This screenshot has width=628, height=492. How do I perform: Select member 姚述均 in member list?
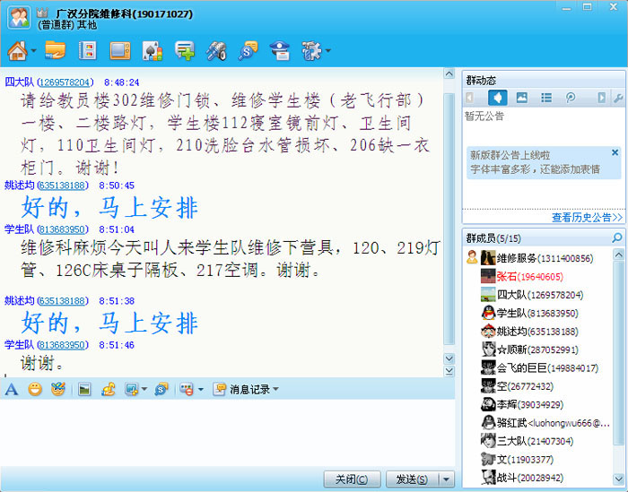click(x=538, y=332)
